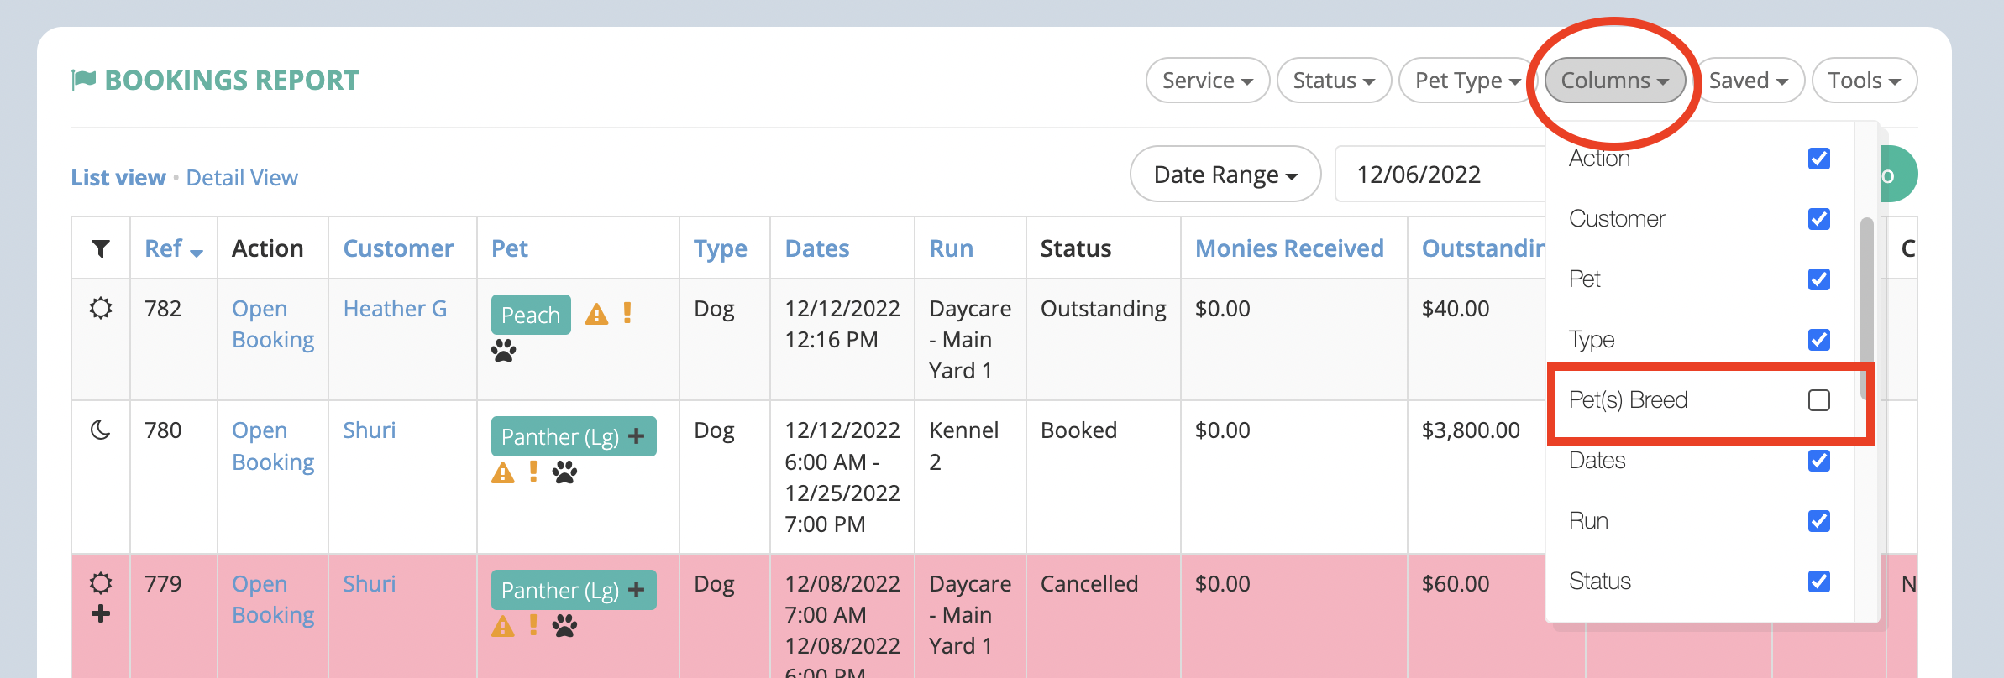Screen dimensions: 2004x678
Task: Uncheck the Type column checkbox
Action: (1819, 340)
